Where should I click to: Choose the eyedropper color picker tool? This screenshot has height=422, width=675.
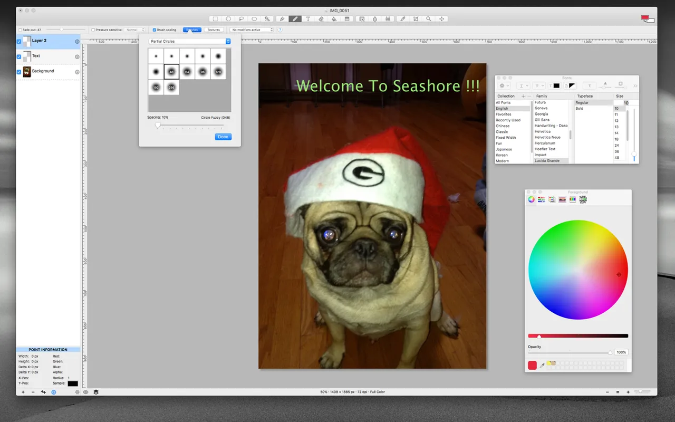coord(403,19)
